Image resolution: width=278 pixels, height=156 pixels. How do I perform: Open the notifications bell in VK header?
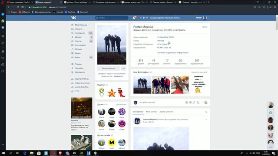134,18
